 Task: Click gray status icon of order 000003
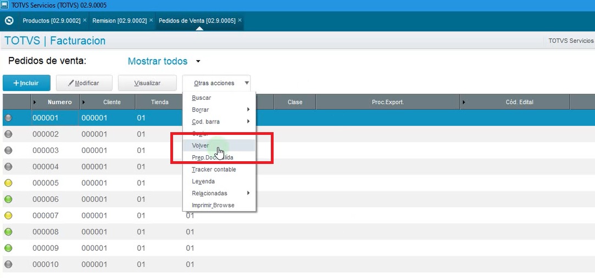pos(8,150)
